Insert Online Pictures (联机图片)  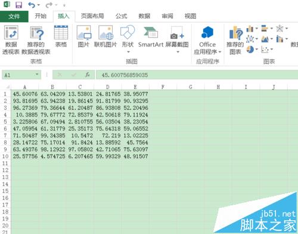(x=105, y=36)
